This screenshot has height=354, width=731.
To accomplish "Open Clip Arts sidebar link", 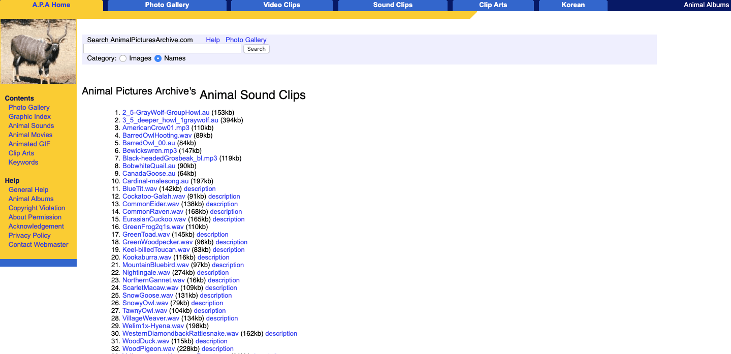I will pos(21,153).
